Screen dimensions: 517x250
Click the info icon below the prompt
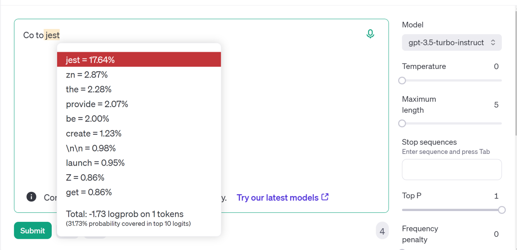click(31, 197)
